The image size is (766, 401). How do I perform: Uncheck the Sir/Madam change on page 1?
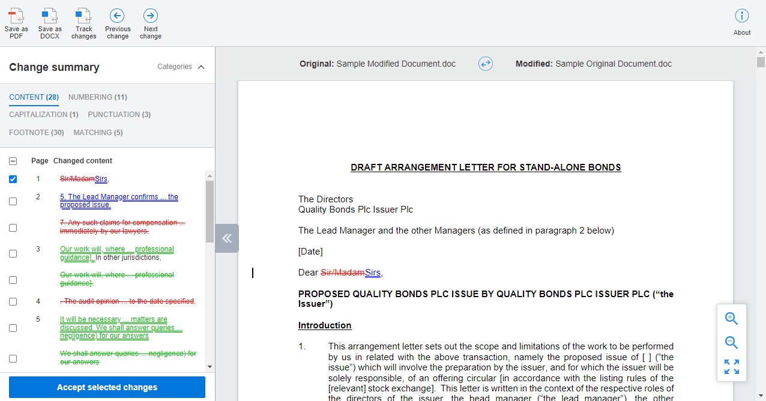pos(13,178)
